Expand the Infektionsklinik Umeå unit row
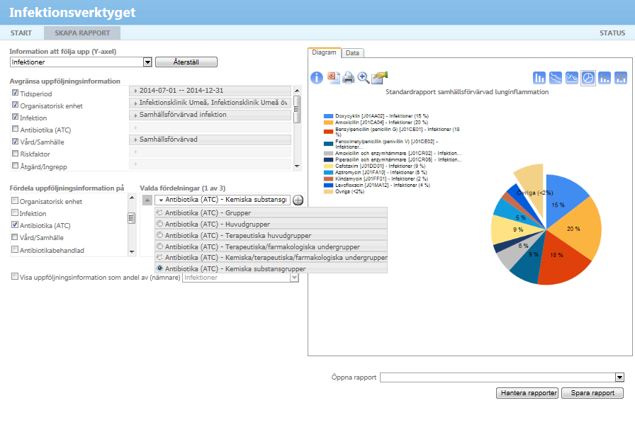 tap(210, 103)
